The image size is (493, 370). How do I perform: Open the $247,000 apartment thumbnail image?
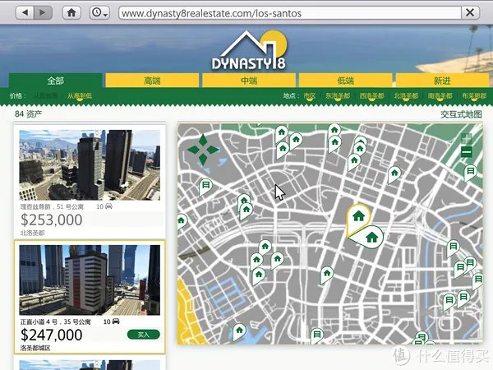(x=89, y=280)
